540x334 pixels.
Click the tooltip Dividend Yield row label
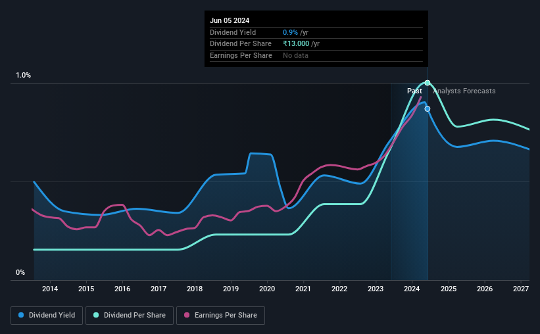point(233,32)
